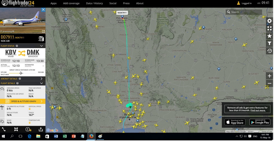Click the flight progress airplane marker

21,73
